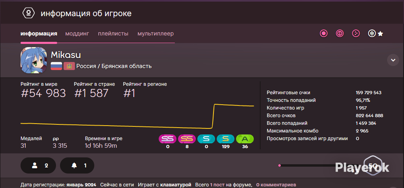
Task: Click total hits value 1 459 384
Action: tap(366, 123)
